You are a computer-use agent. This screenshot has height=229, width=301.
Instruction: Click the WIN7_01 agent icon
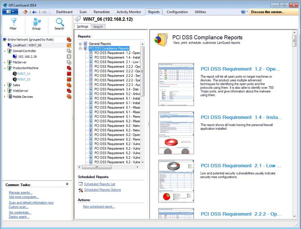(x=15, y=74)
